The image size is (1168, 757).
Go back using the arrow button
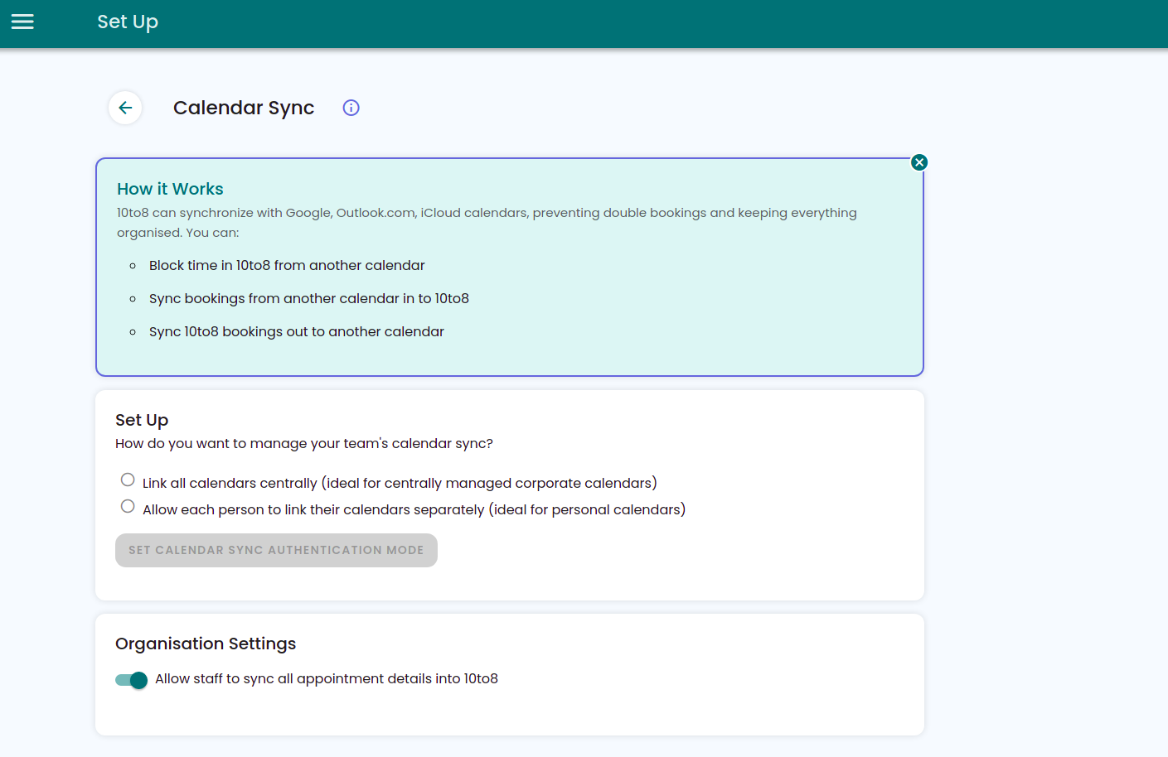click(x=125, y=108)
